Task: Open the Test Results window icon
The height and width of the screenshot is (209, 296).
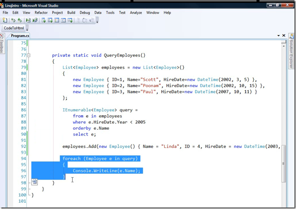Action: click(x=57, y=20)
